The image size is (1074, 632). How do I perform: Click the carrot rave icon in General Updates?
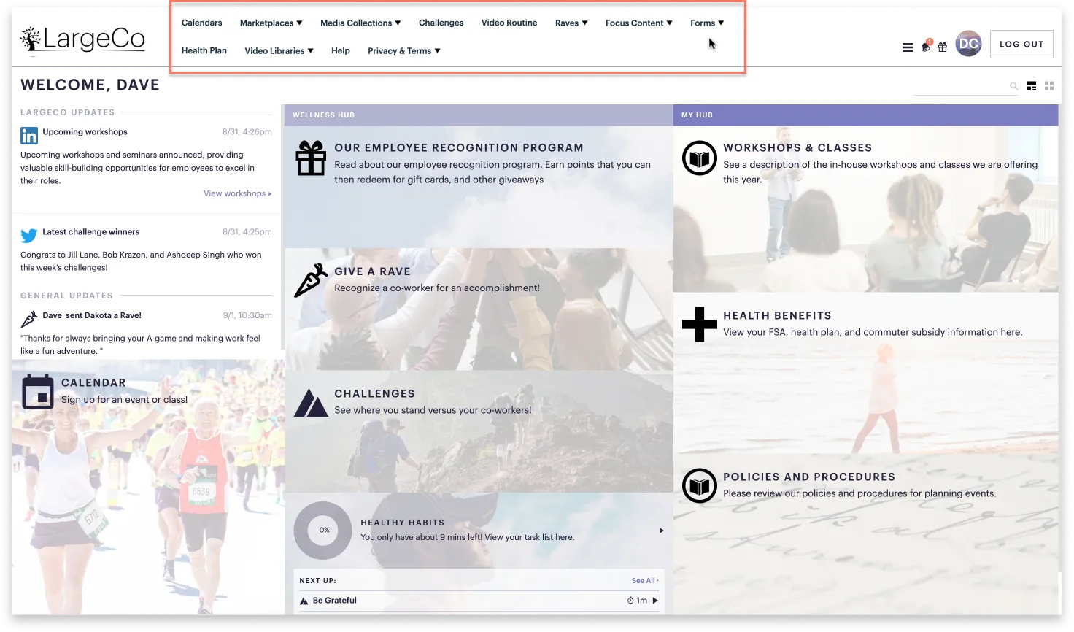click(29, 319)
